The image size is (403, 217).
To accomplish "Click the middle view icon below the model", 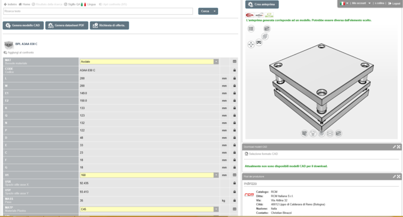I will coord(321,133).
